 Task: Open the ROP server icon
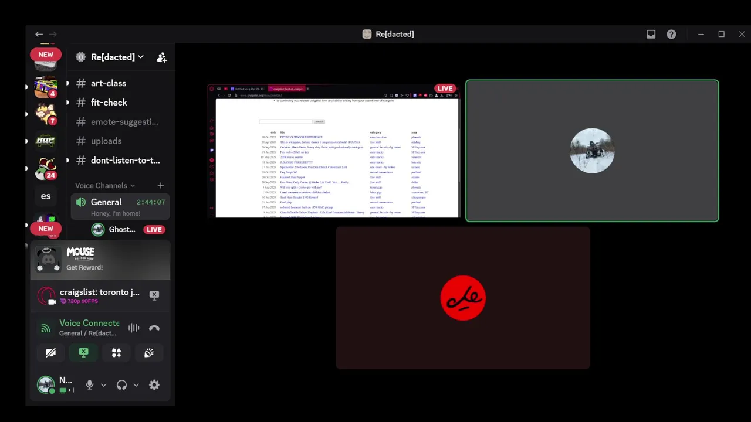coord(46,141)
